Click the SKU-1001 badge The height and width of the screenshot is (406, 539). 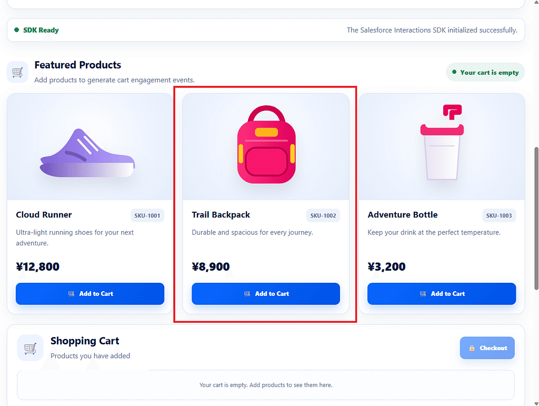point(147,215)
